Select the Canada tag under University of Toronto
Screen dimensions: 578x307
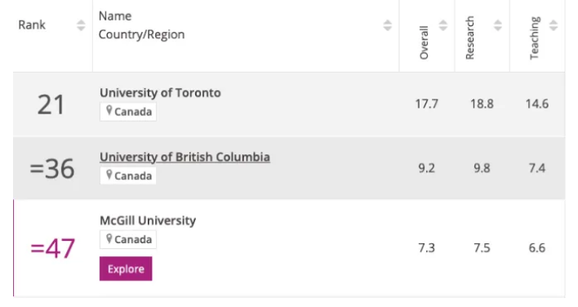128,111
